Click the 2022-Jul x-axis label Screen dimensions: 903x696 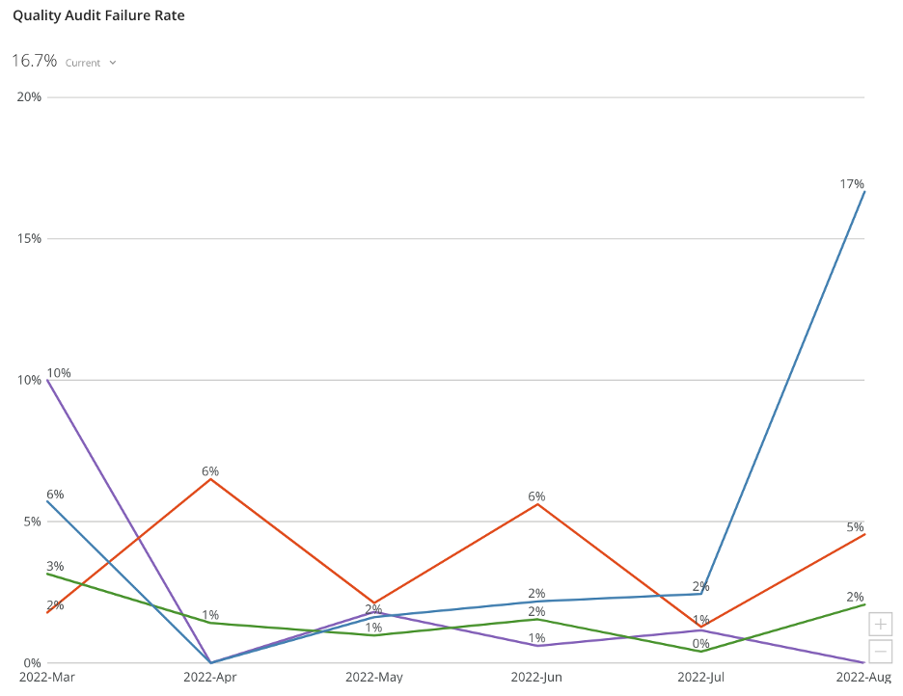[x=701, y=678]
